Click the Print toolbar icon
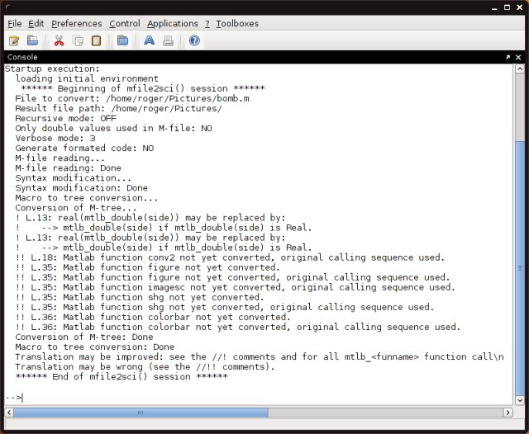529x434 pixels. point(168,40)
